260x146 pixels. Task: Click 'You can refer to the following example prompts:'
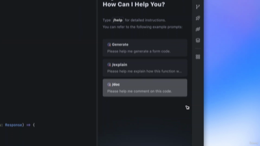click(x=143, y=27)
